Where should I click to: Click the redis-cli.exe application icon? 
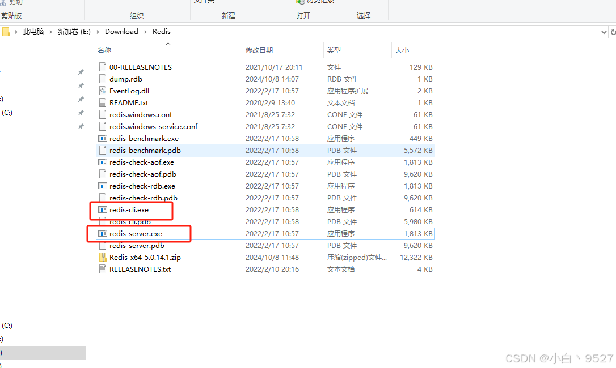[x=103, y=210]
